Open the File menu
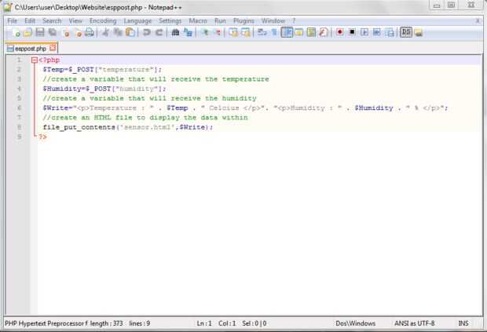 (13, 20)
